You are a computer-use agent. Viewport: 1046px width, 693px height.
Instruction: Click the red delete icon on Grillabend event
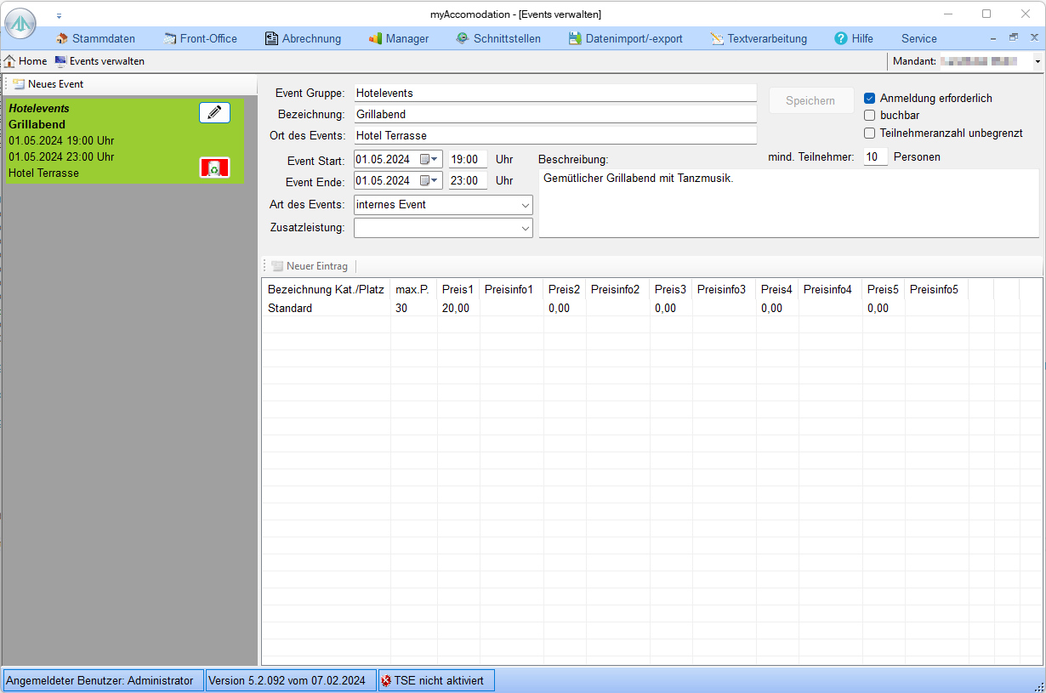click(214, 168)
